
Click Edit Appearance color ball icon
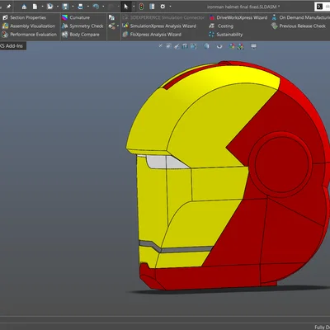(232, 46)
